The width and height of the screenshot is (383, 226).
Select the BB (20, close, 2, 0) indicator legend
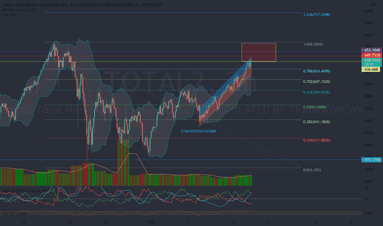pos(18,10)
